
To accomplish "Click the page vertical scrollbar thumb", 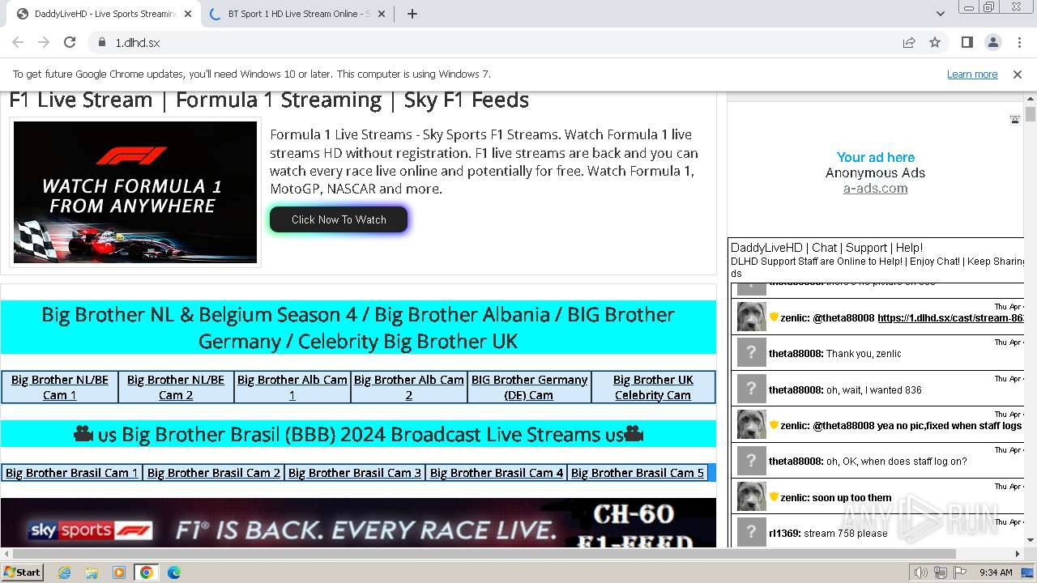I will pos(1031,114).
